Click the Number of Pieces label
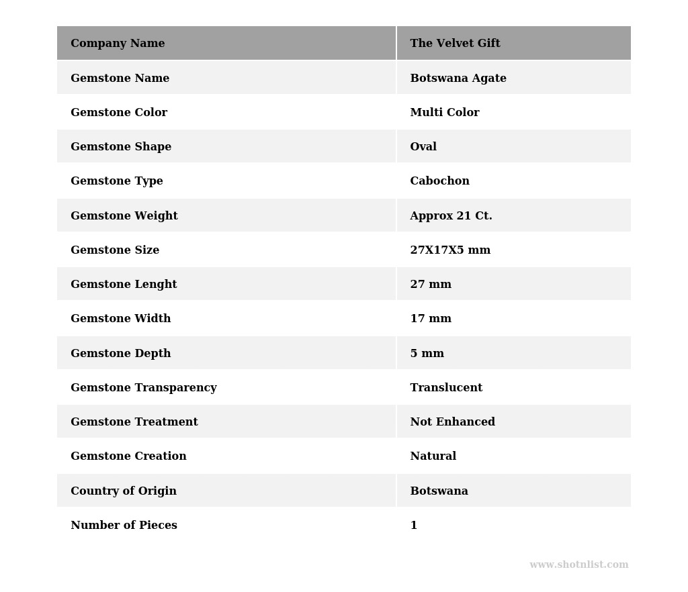688x592 pixels. click(x=124, y=526)
